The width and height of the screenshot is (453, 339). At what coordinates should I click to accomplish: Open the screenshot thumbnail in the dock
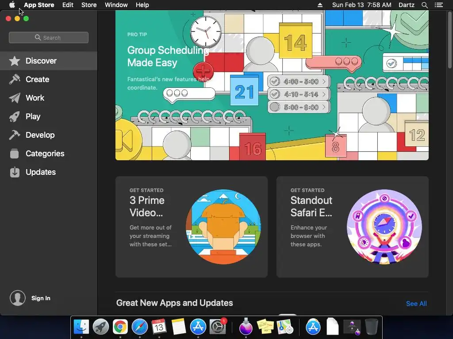point(352,327)
